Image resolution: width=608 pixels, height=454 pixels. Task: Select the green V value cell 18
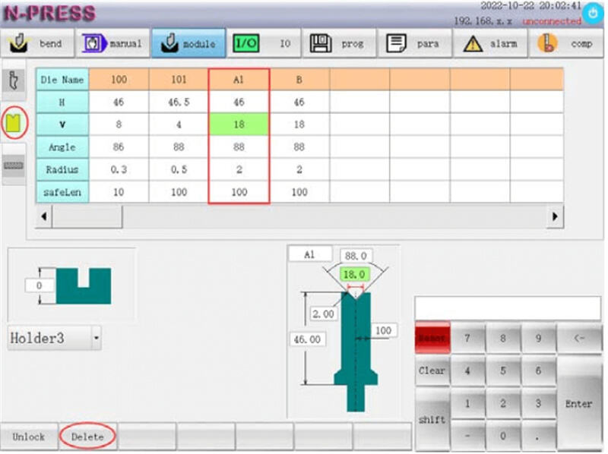click(x=239, y=124)
